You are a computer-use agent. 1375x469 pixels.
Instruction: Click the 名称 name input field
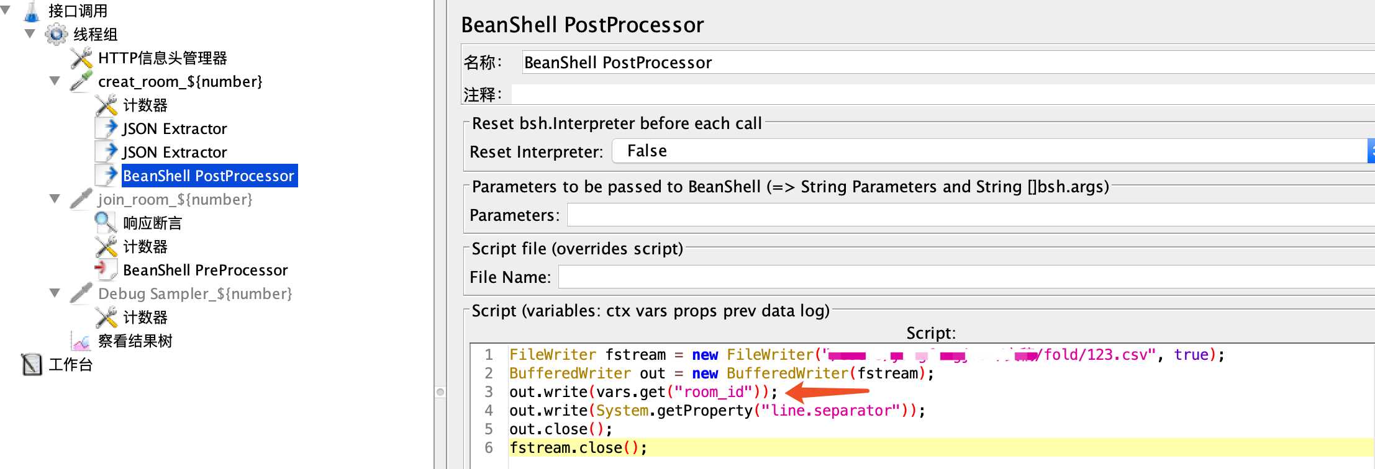[x=948, y=63]
